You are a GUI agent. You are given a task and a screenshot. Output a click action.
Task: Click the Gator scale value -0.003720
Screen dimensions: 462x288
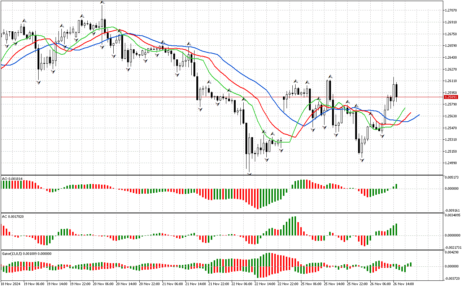click(452, 279)
